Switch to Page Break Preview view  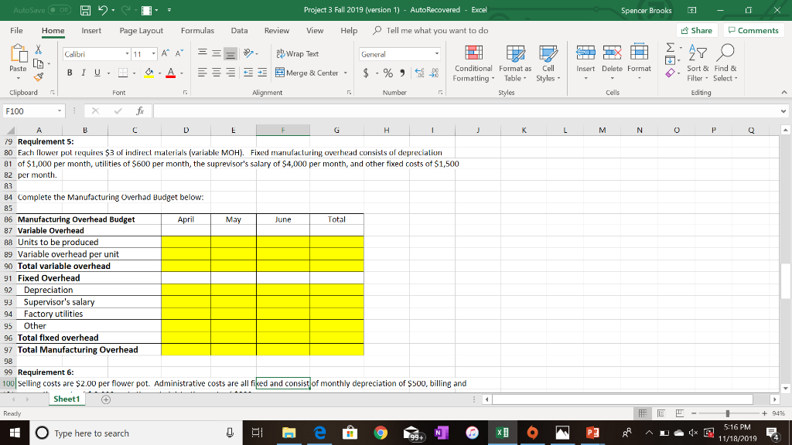pos(679,413)
